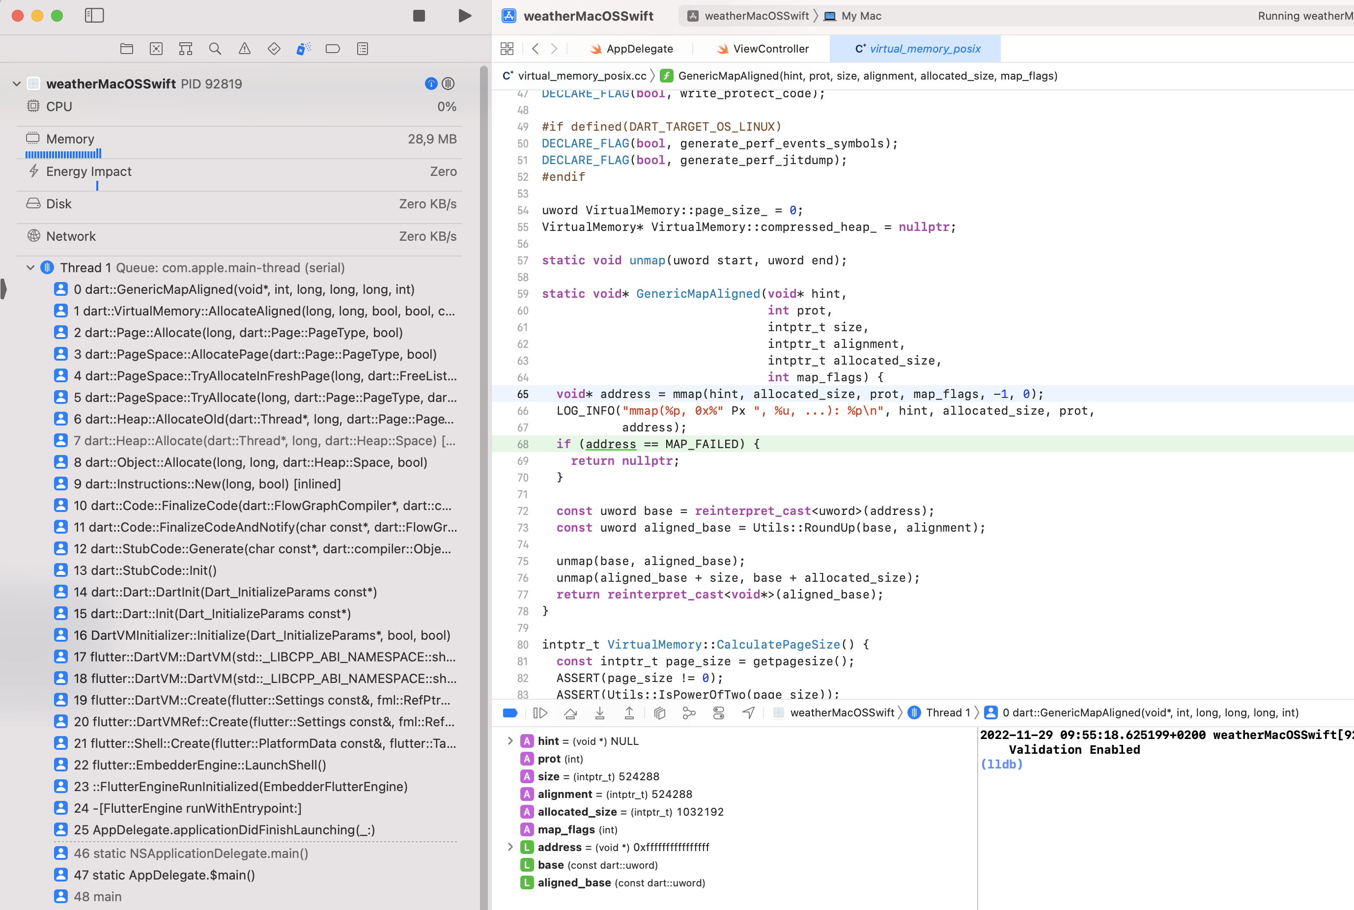Expand the address variable disclosure triangle

coord(510,847)
